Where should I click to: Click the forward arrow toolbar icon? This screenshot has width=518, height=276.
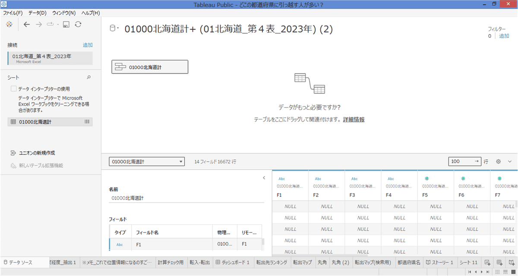39,25
